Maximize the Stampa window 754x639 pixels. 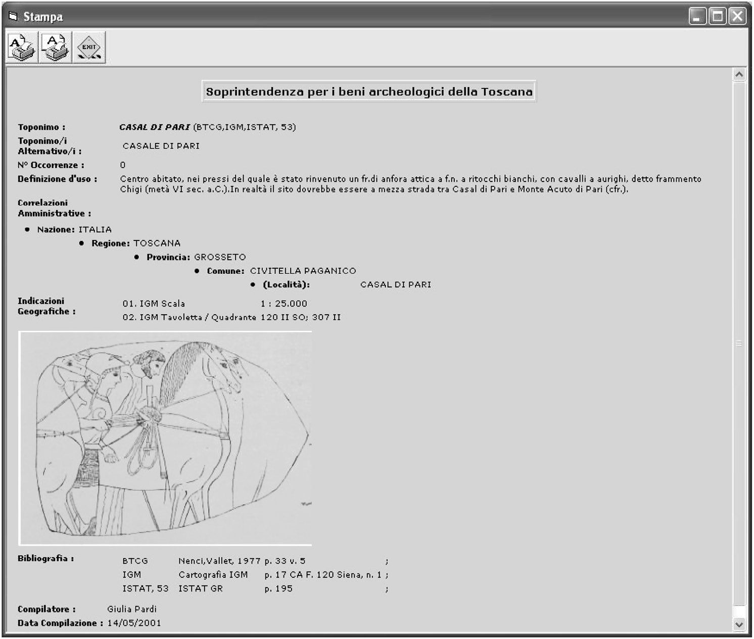pos(717,16)
